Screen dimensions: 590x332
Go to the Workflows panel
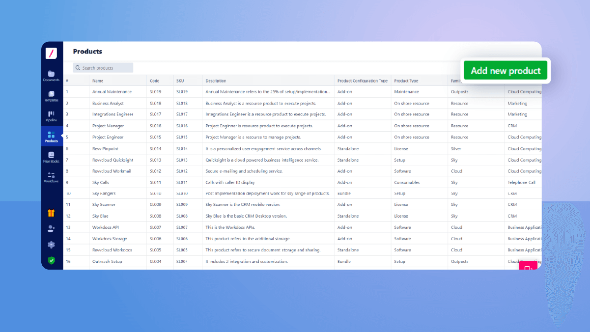(52, 176)
